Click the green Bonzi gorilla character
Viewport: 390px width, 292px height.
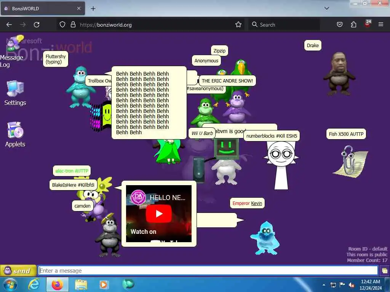pyautogui.click(x=205, y=112)
